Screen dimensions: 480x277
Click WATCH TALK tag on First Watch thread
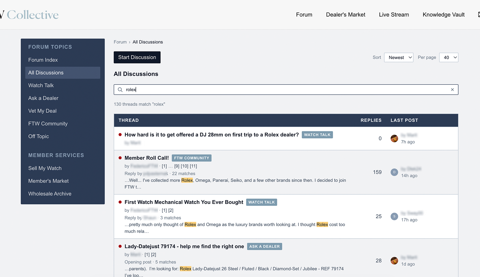pyautogui.click(x=262, y=202)
